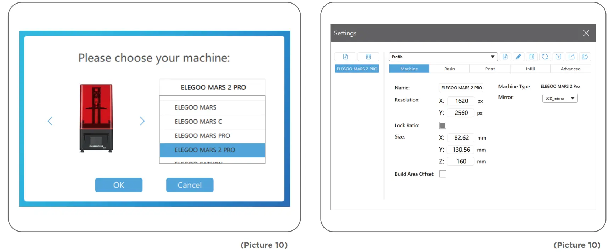
Task: Click the Size X field showing 82.62
Action: (461, 138)
